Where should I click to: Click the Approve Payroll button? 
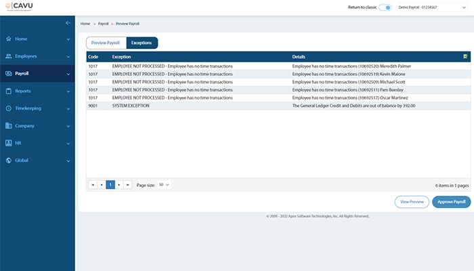(x=451, y=202)
